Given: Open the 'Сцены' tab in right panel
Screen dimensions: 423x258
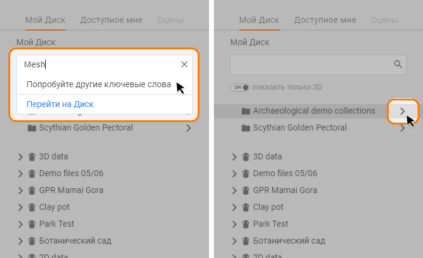Looking at the screenshot, I should (384, 20).
